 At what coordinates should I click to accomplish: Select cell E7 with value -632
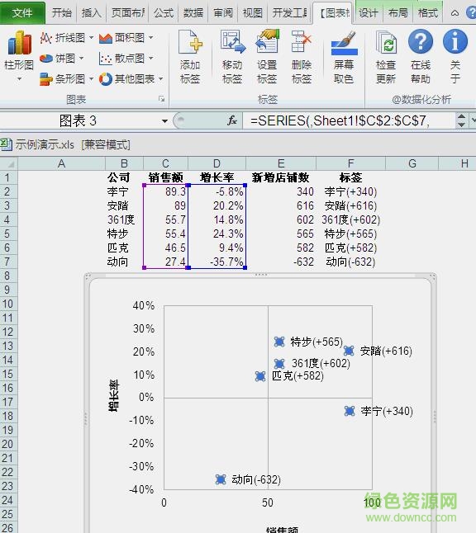click(x=281, y=262)
